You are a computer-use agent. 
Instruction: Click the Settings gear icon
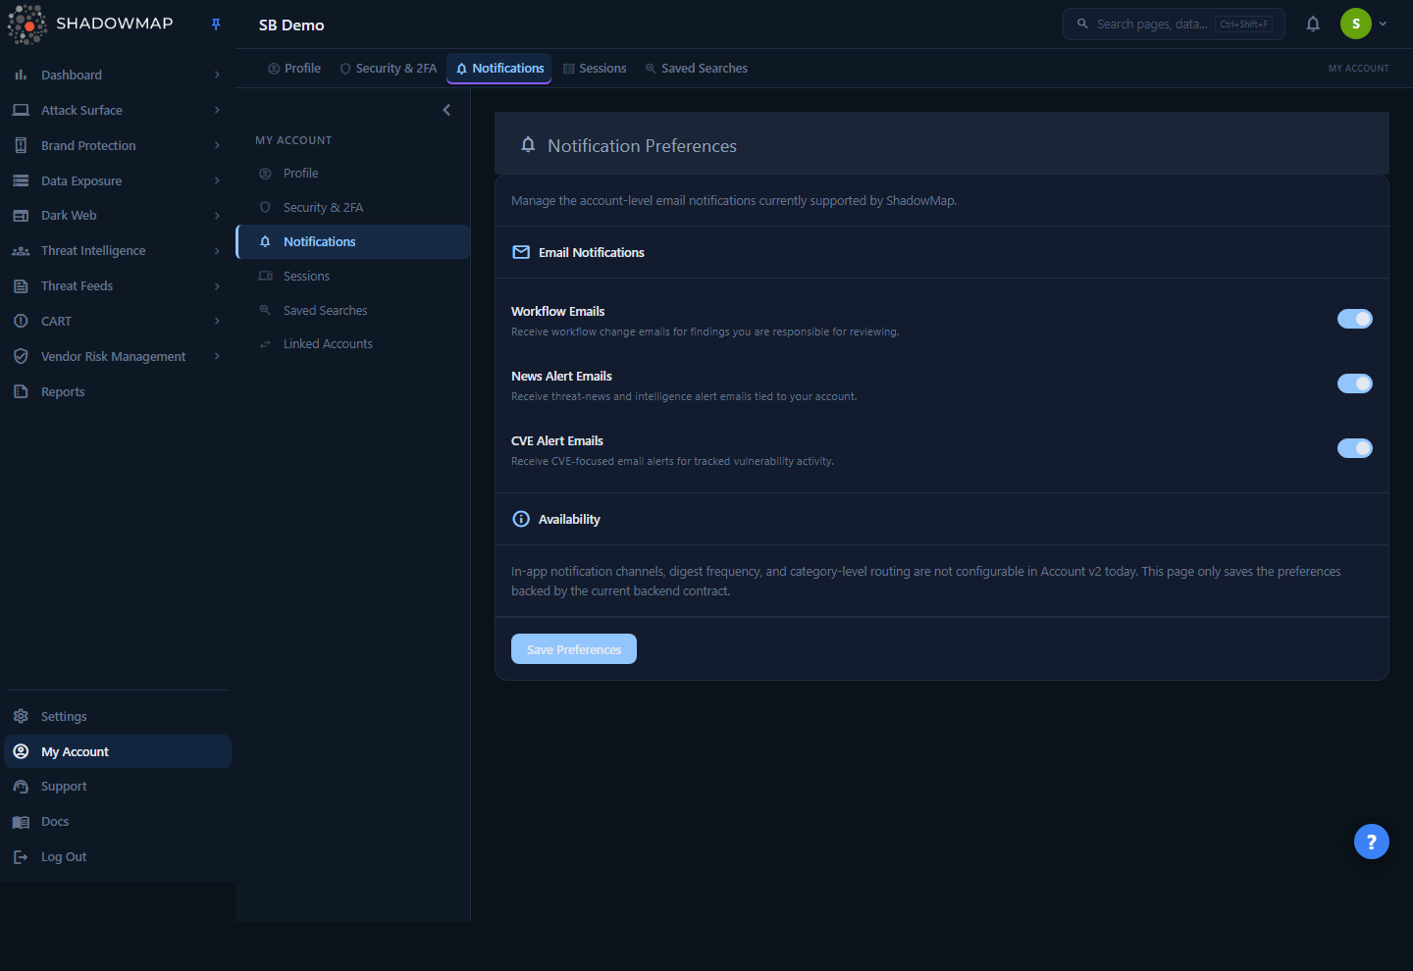(21, 716)
